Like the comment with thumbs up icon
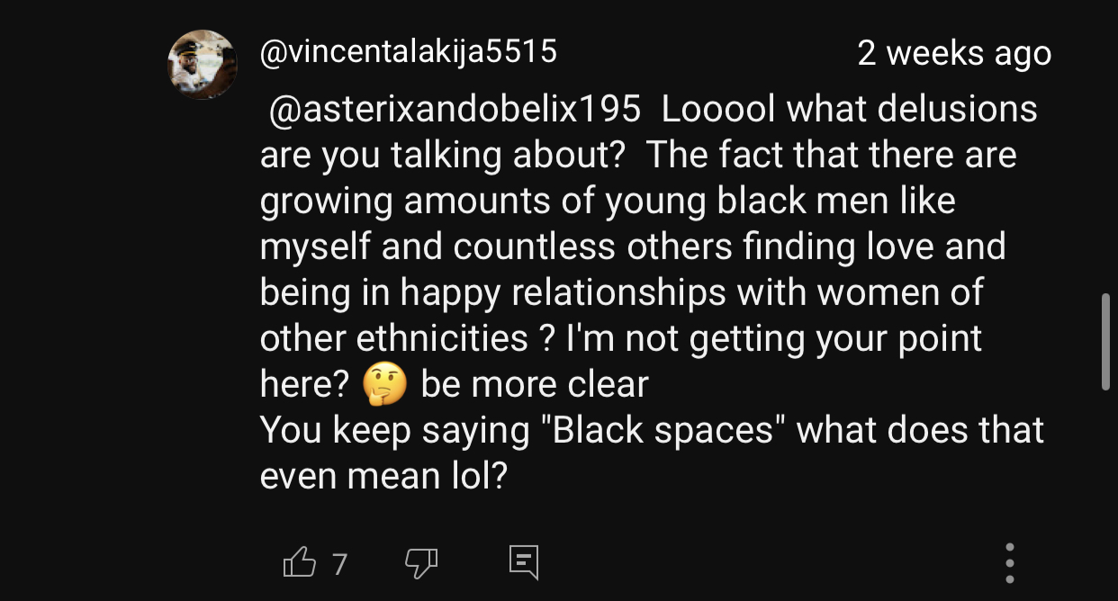This screenshot has height=601, width=1118. [x=300, y=562]
